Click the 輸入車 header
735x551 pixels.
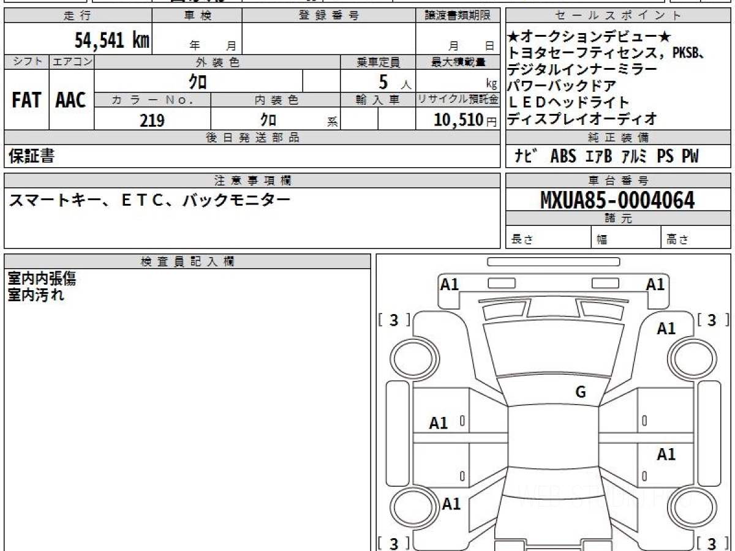pos(378,100)
